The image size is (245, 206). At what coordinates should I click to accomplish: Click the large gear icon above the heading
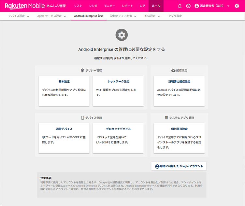tap(122, 35)
